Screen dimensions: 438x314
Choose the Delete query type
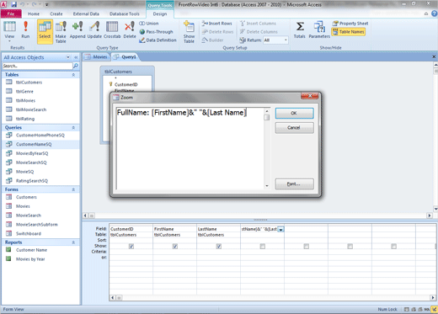click(x=130, y=29)
